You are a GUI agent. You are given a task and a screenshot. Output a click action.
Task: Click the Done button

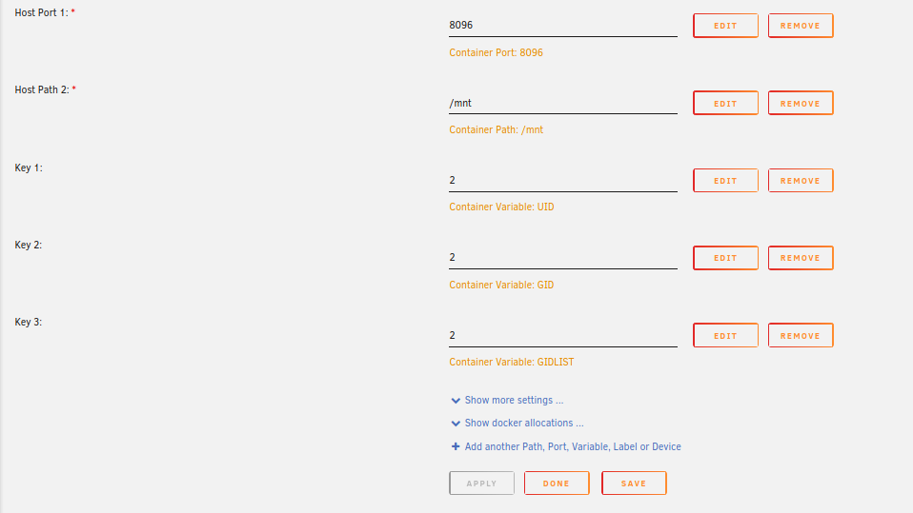point(557,483)
